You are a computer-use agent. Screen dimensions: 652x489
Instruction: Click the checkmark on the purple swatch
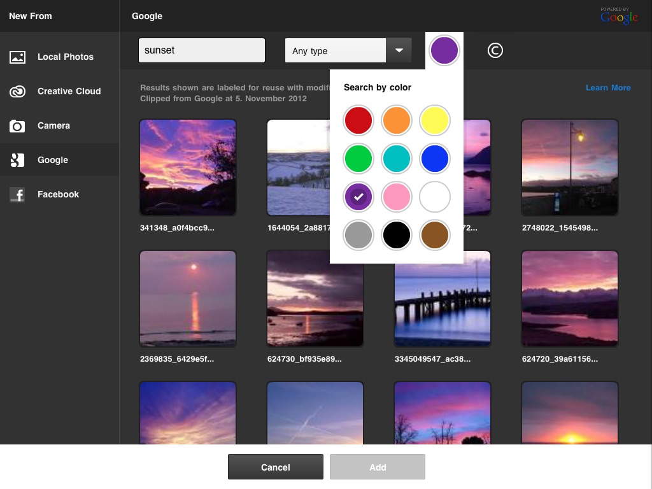tap(358, 197)
